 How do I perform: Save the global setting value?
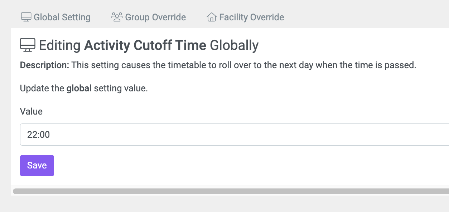click(x=37, y=165)
